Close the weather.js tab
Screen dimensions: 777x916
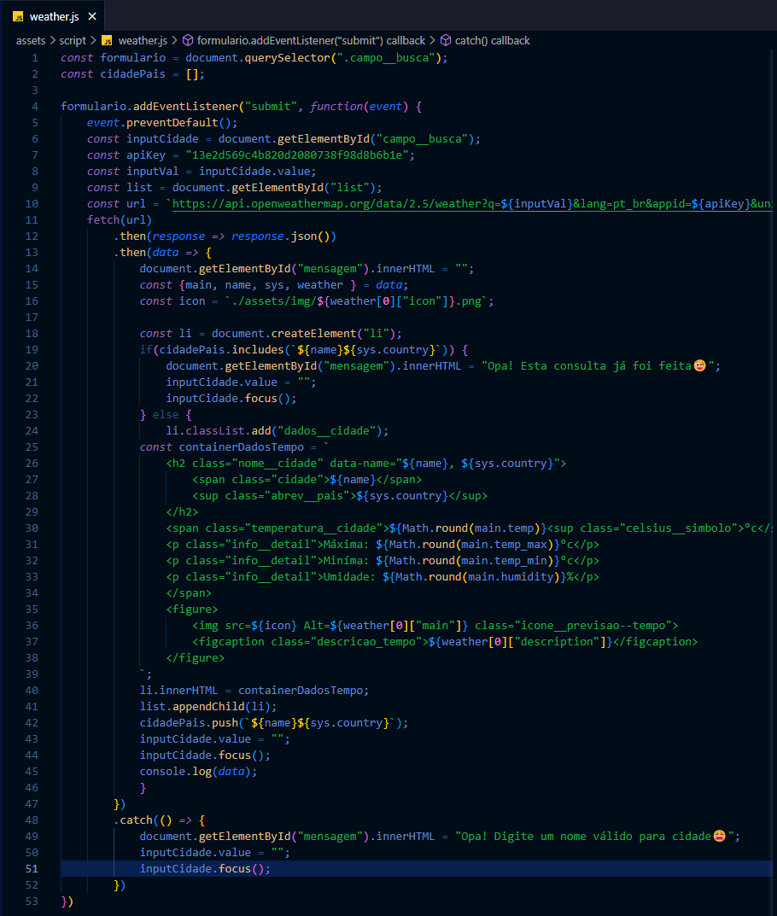pos(92,15)
